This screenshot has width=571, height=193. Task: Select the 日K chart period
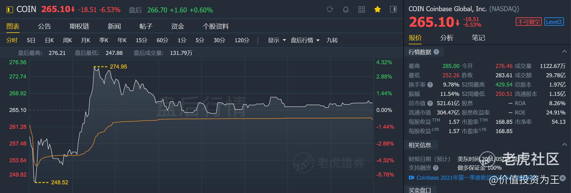[49, 40]
